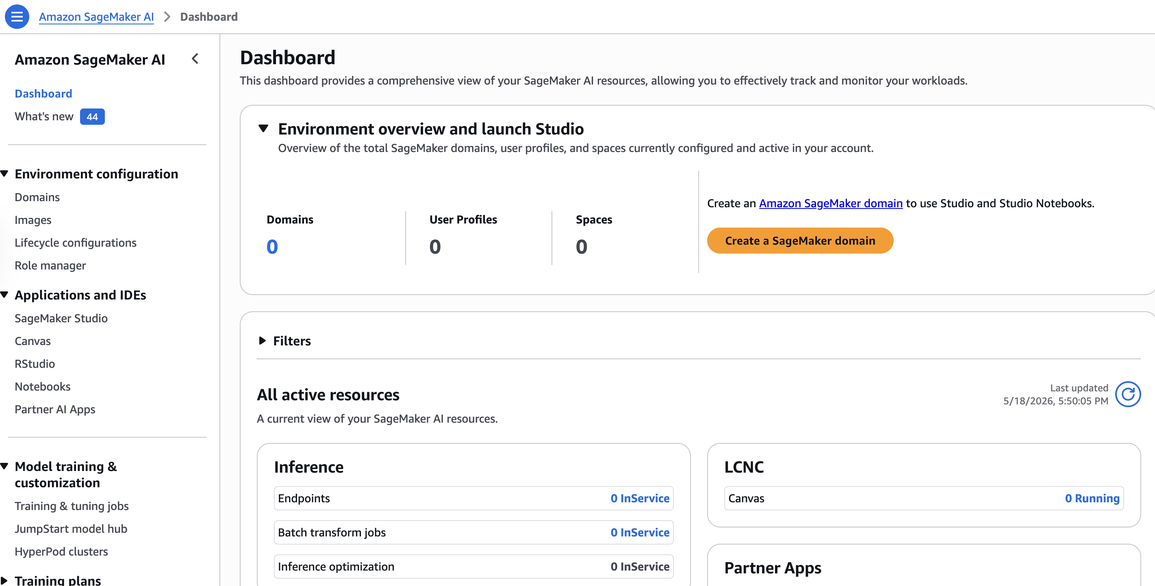Click the Batch transform jobs label
The image size is (1155, 586).
pos(332,532)
